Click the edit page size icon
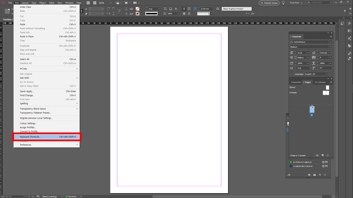353x198 pixels. point(317,155)
